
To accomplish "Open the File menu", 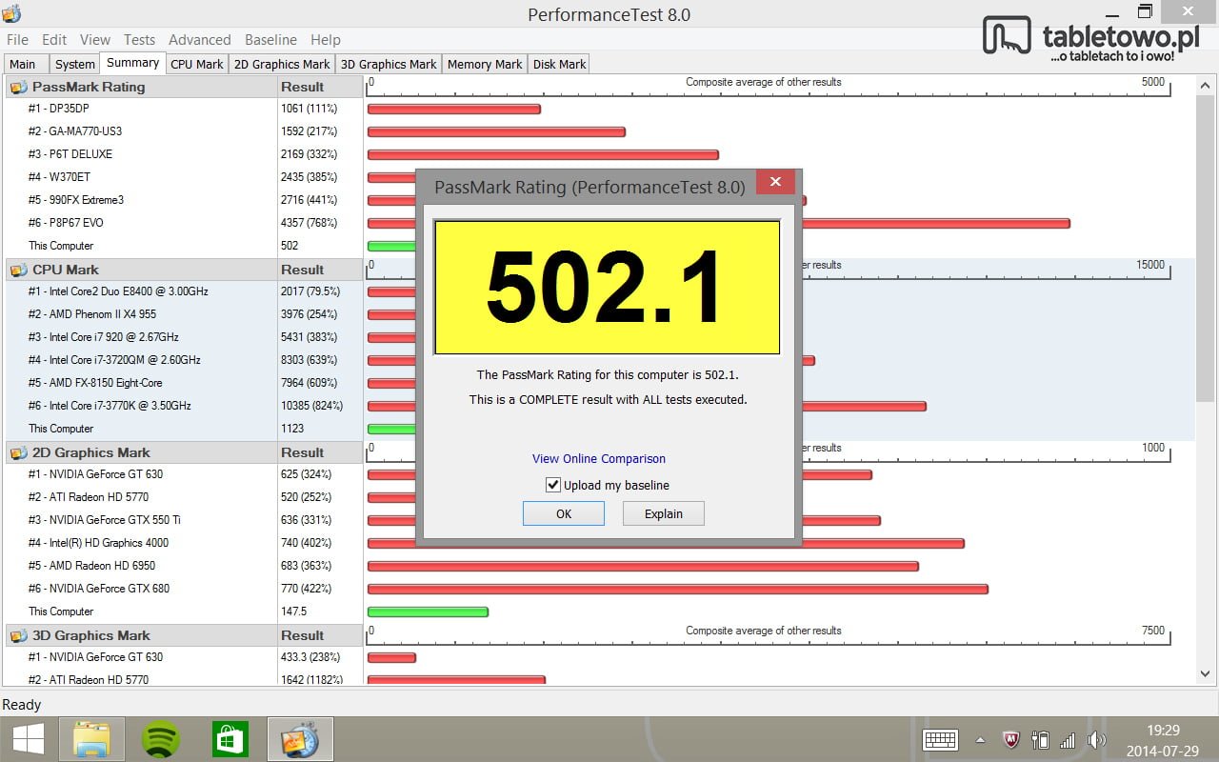I will point(17,40).
